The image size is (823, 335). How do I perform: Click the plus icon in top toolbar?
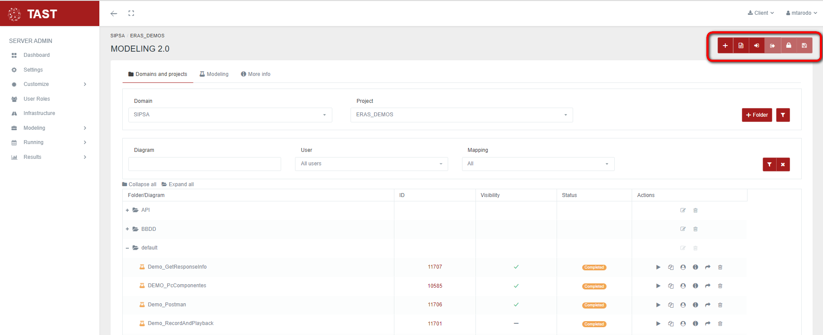(x=725, y=46)
